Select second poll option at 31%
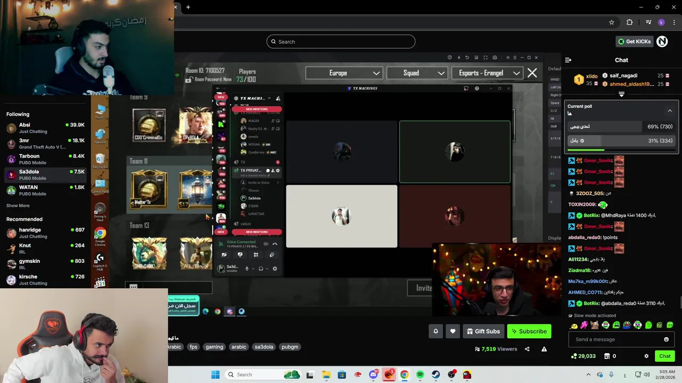The height and width of the screenshot is (383, 682). click(x=621, y=140)
